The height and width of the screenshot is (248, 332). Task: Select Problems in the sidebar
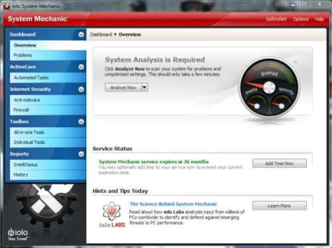pyautogui.click(x=48, y=55)
